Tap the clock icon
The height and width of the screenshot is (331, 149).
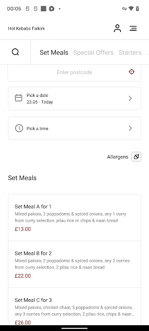19,128
